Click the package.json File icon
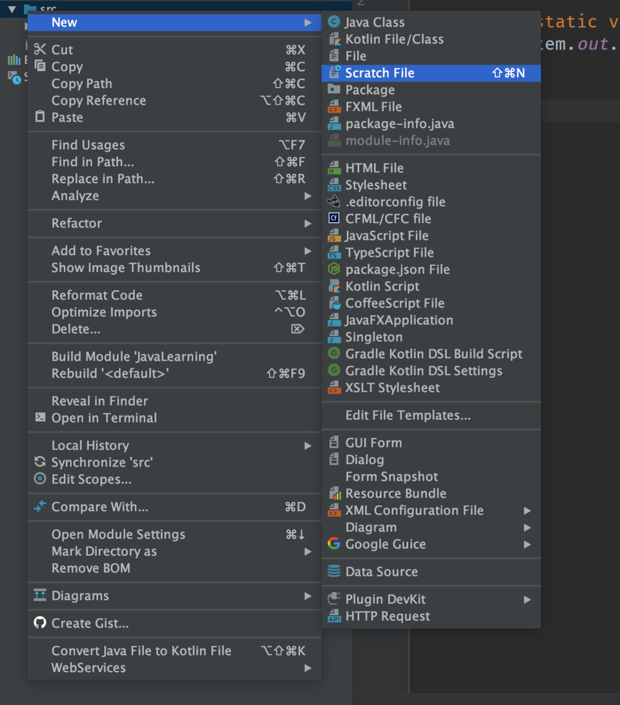620x705 pixels. pyautogui.click(x=334, y=269)
